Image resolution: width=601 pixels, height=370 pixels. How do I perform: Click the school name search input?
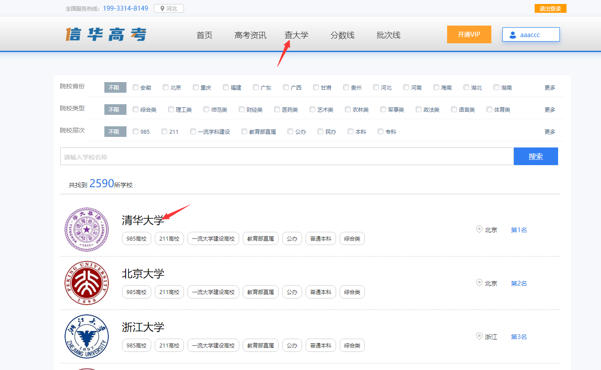pos(287,156)
